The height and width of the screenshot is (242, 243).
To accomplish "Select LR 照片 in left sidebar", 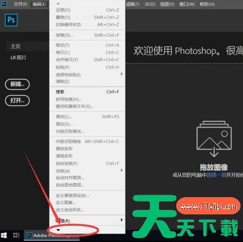I will coord(19,58).
